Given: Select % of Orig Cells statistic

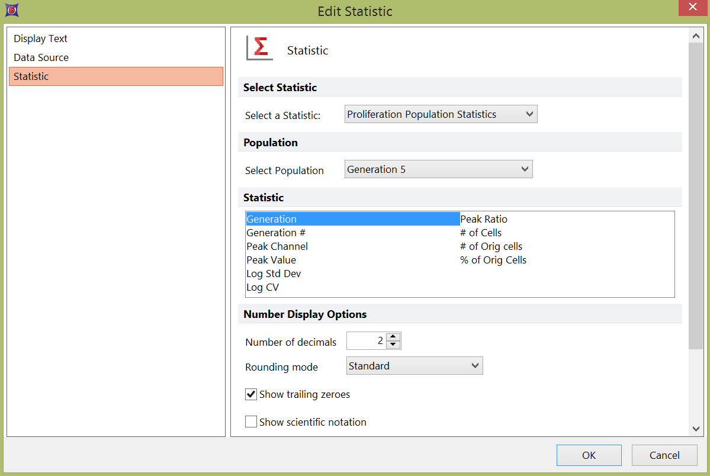Looking at the screenshot, I should point(493,260).
